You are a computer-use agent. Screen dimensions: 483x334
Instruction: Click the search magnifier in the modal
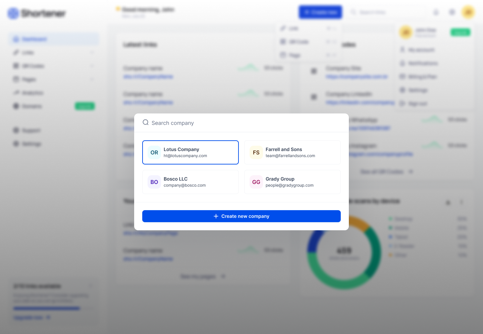(146, 122)
